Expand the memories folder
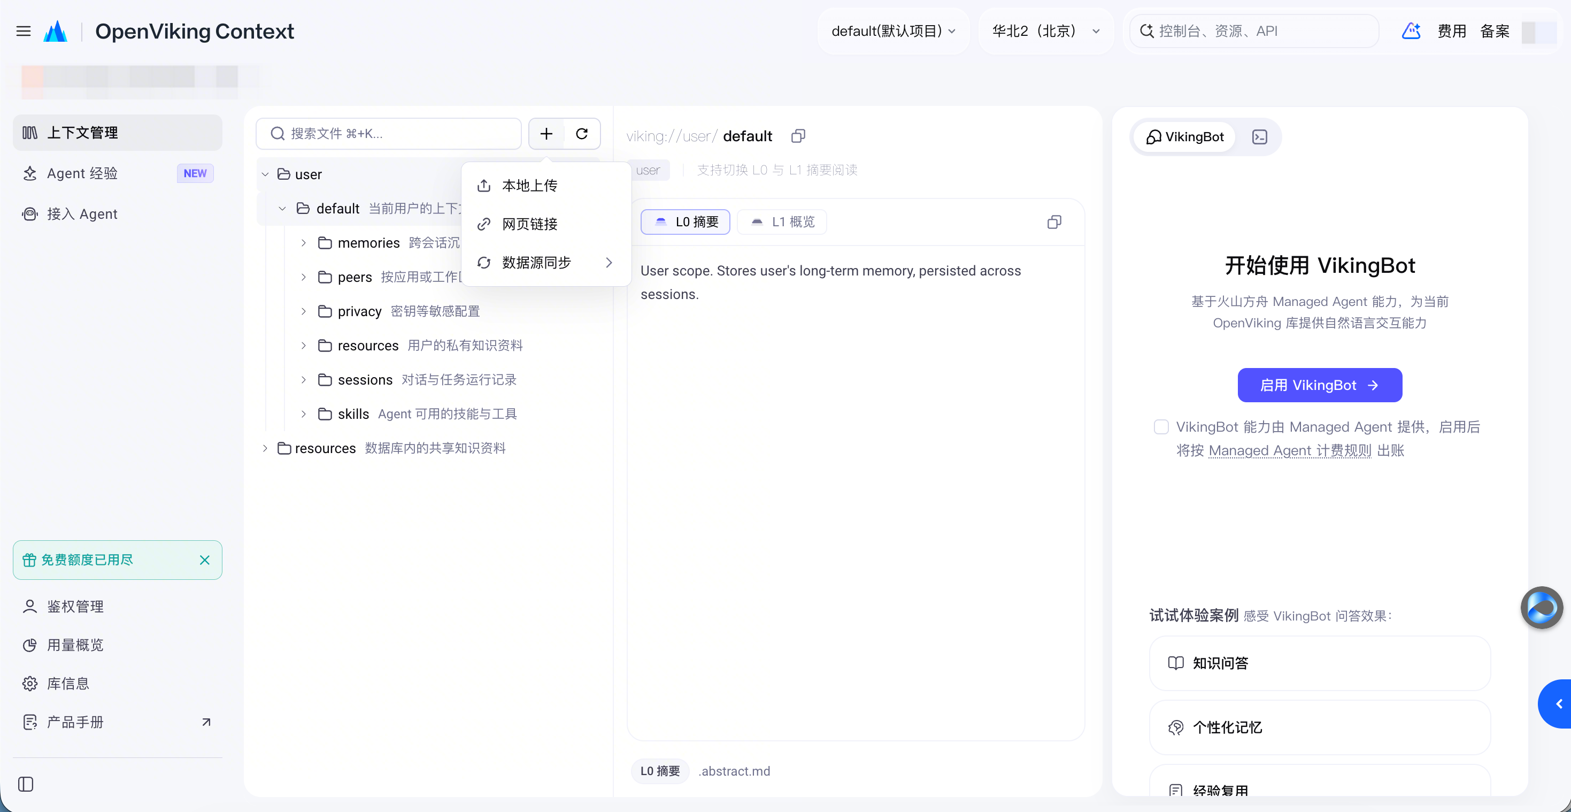Screen dimensions: 1571x812 pyautogui.click(x=303, y=243)
